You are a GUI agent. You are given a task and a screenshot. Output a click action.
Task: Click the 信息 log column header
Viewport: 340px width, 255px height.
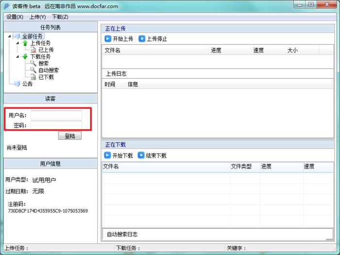point(228,84)
